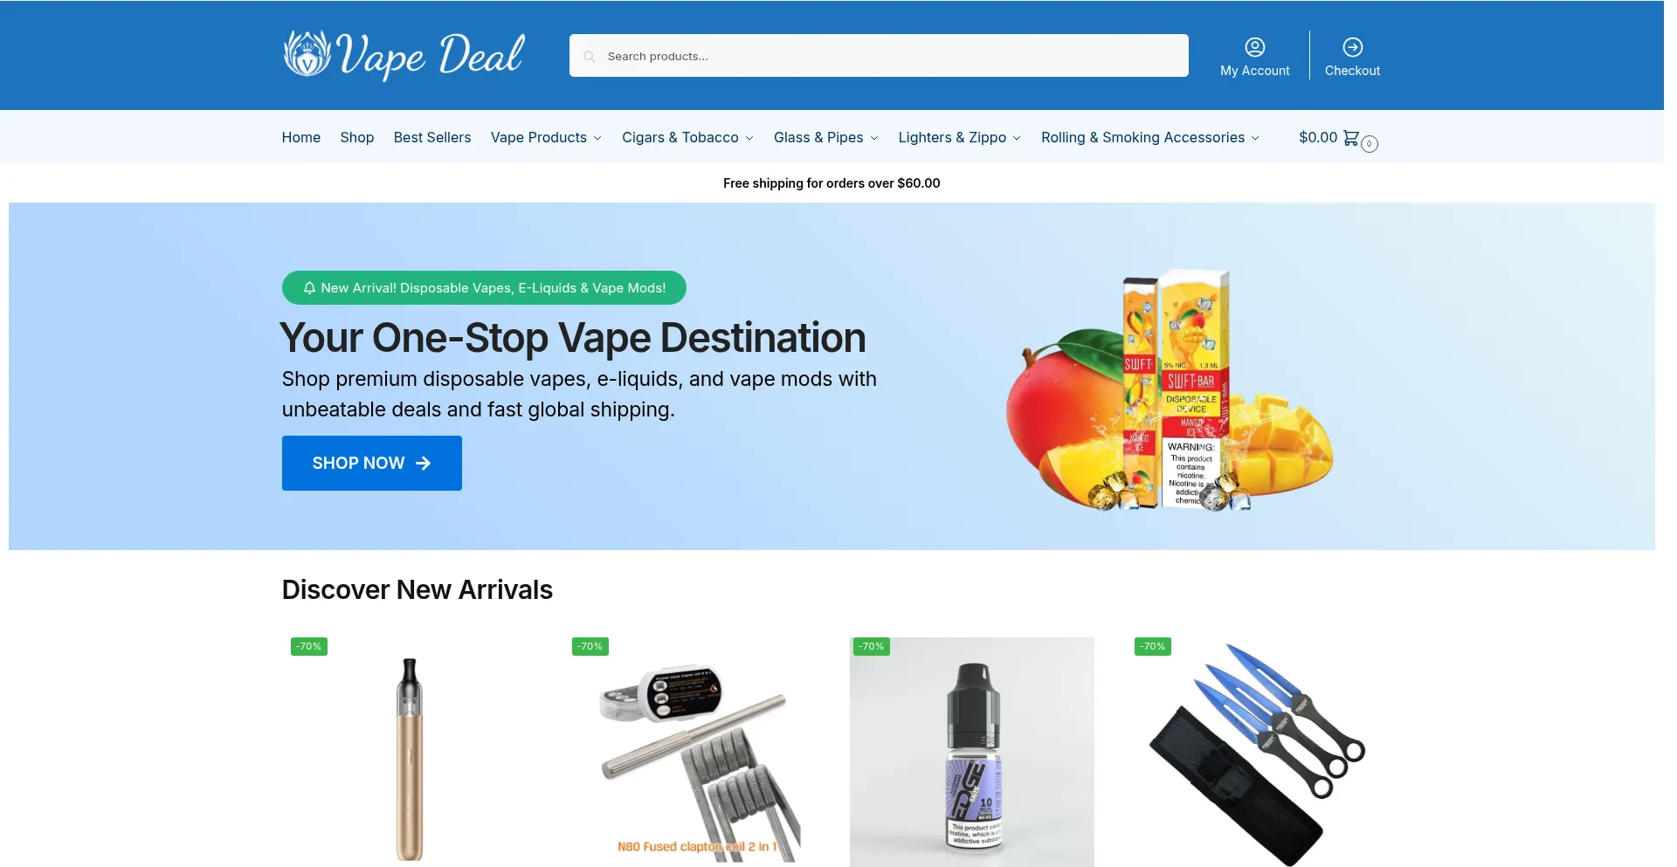Click the SHOP NOW button
Screen dimensions: 1677x867
(x=372, y=463)
